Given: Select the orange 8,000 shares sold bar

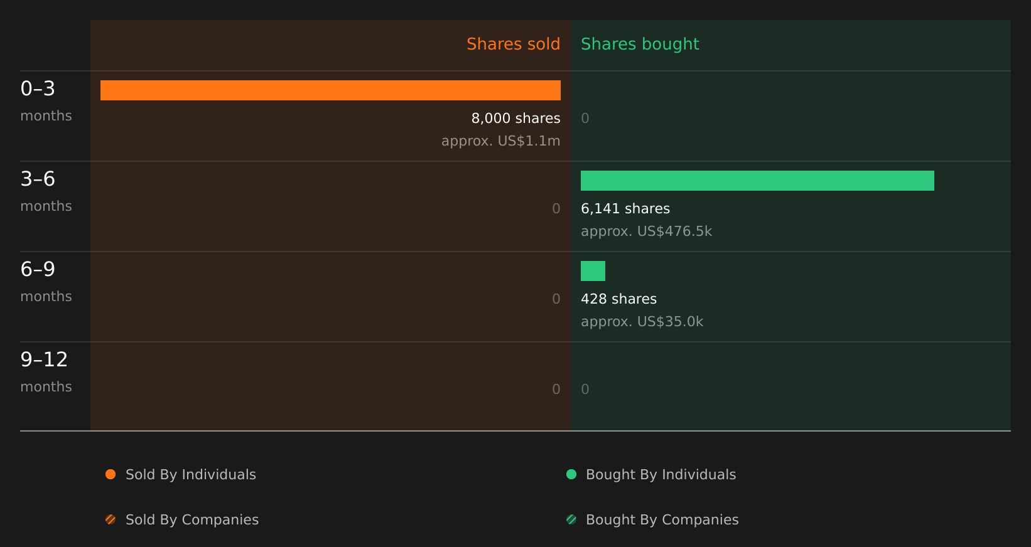Looking at the screenshot, I should [330, 90].
